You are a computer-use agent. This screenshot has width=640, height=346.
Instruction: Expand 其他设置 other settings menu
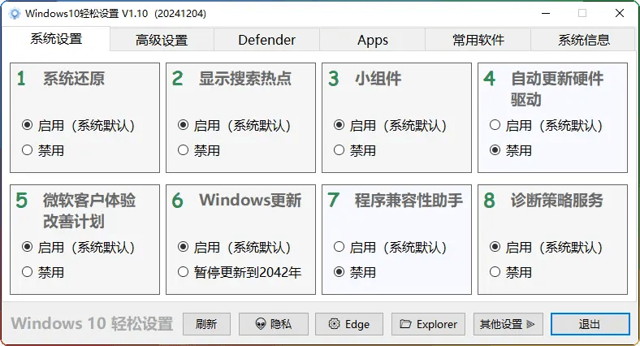[x=508, y=324]
